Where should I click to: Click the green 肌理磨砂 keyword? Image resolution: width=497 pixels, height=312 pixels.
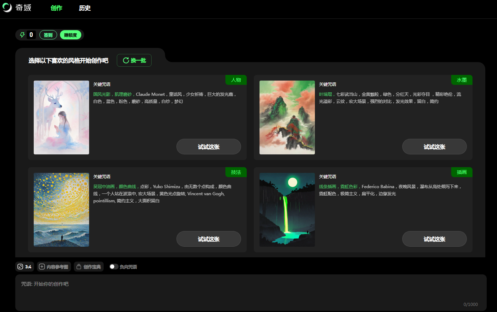[x=123, y=94]
